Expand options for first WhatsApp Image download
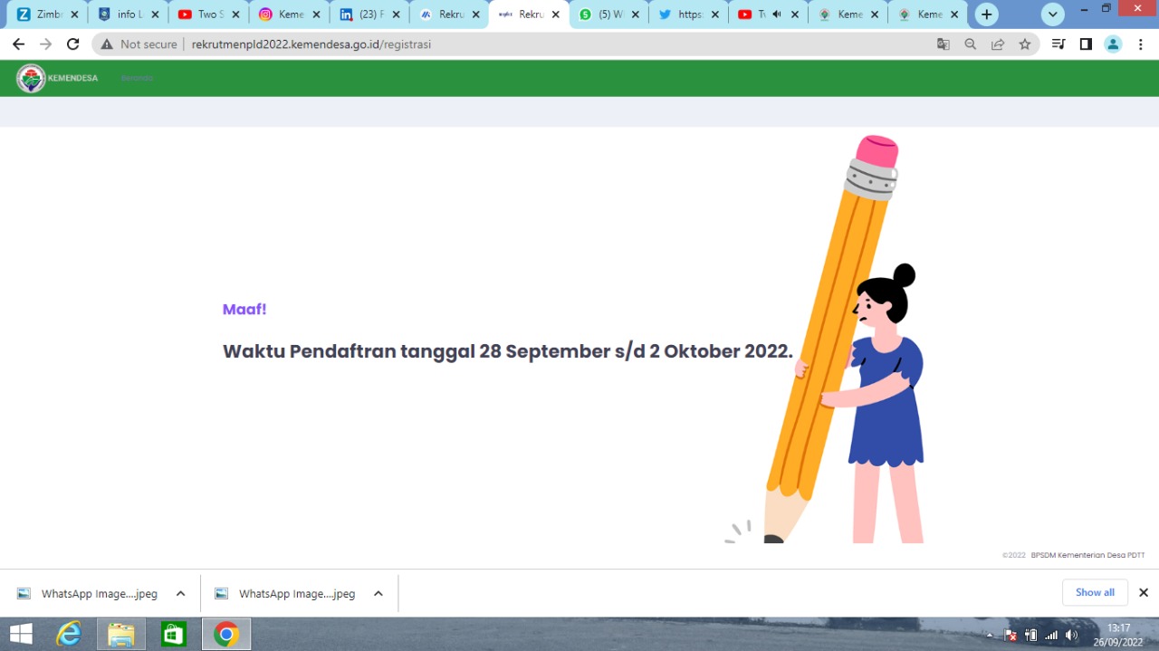 pyautogui.click(x=180, y=594)
